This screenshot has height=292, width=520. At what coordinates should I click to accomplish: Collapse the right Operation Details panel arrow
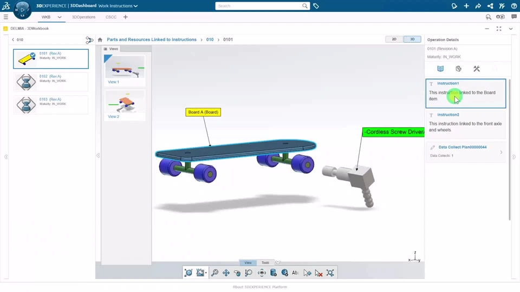[514, 157]
